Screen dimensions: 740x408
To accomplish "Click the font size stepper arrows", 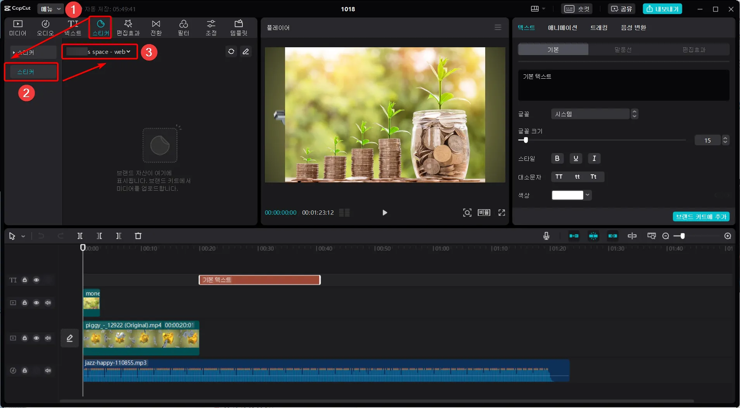I will coord(725,140).
